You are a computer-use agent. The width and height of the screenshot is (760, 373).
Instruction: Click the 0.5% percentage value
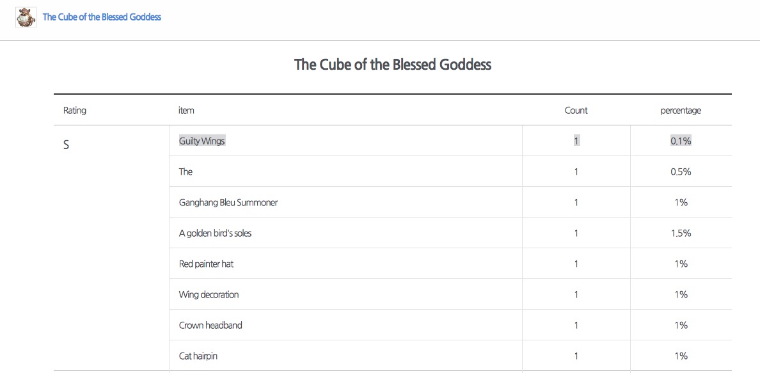681,172
